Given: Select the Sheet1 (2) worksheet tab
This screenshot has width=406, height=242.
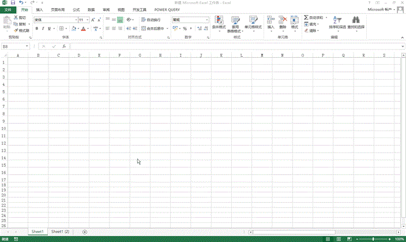Looking at the screenshot, I should pos(60,232).
